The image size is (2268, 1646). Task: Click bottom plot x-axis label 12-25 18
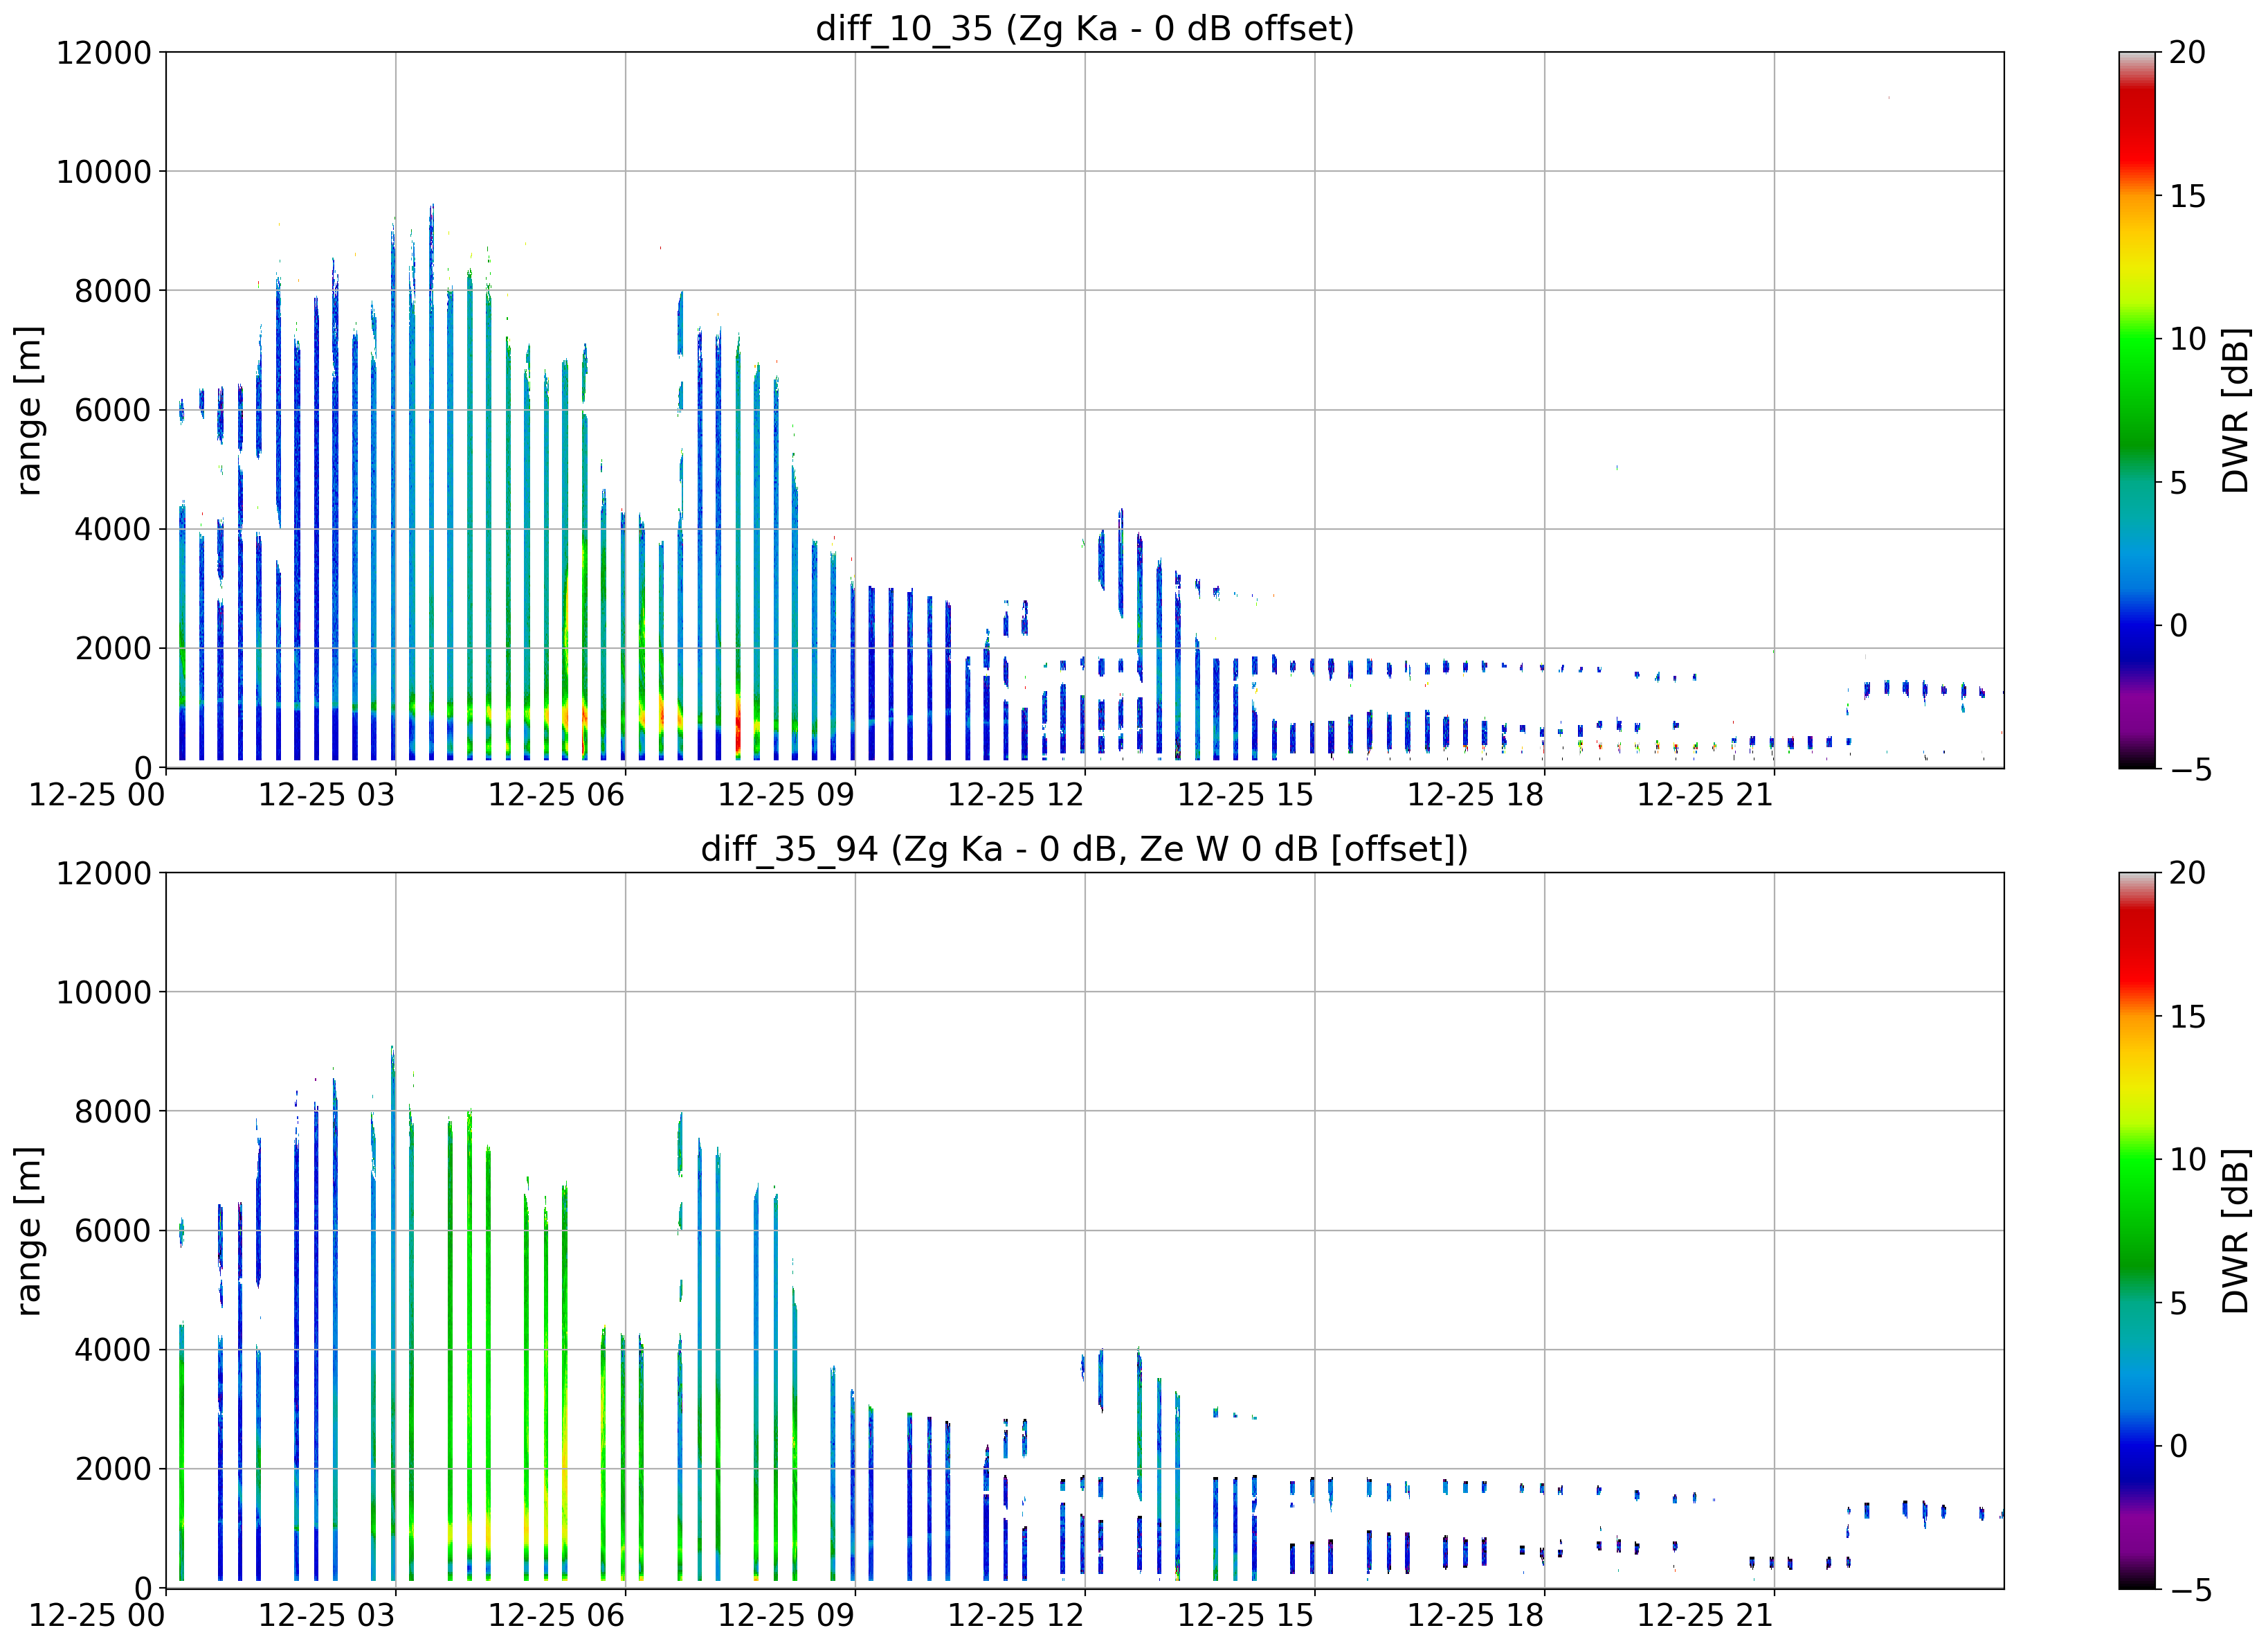1476,1615
